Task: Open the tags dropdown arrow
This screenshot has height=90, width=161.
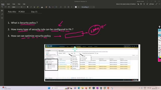Action: point(79,7)
